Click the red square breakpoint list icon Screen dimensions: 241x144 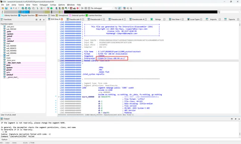pos(71,8)
